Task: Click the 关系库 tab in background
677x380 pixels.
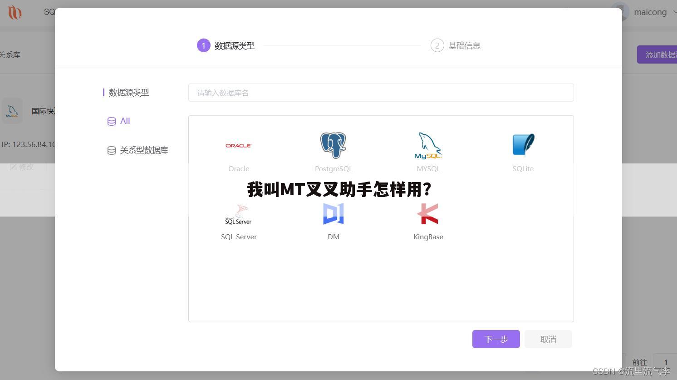Action: (10, 54)
